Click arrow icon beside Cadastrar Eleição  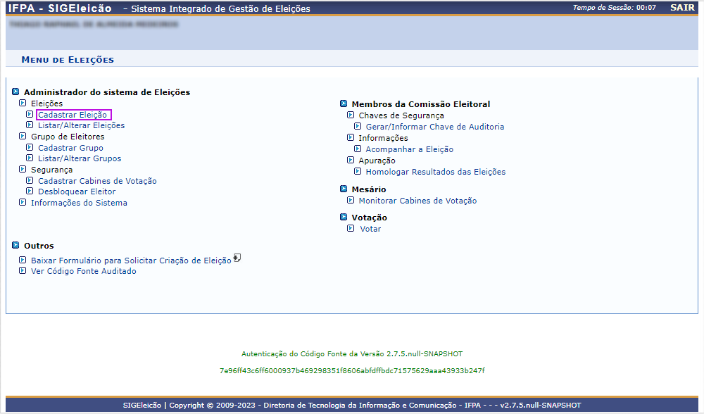coord(30,114)
